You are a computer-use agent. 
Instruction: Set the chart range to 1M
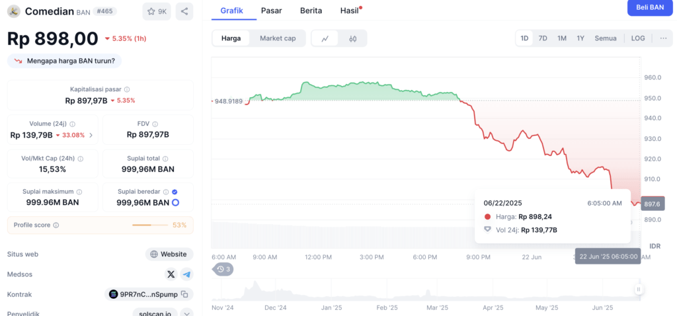click(562, 38)
